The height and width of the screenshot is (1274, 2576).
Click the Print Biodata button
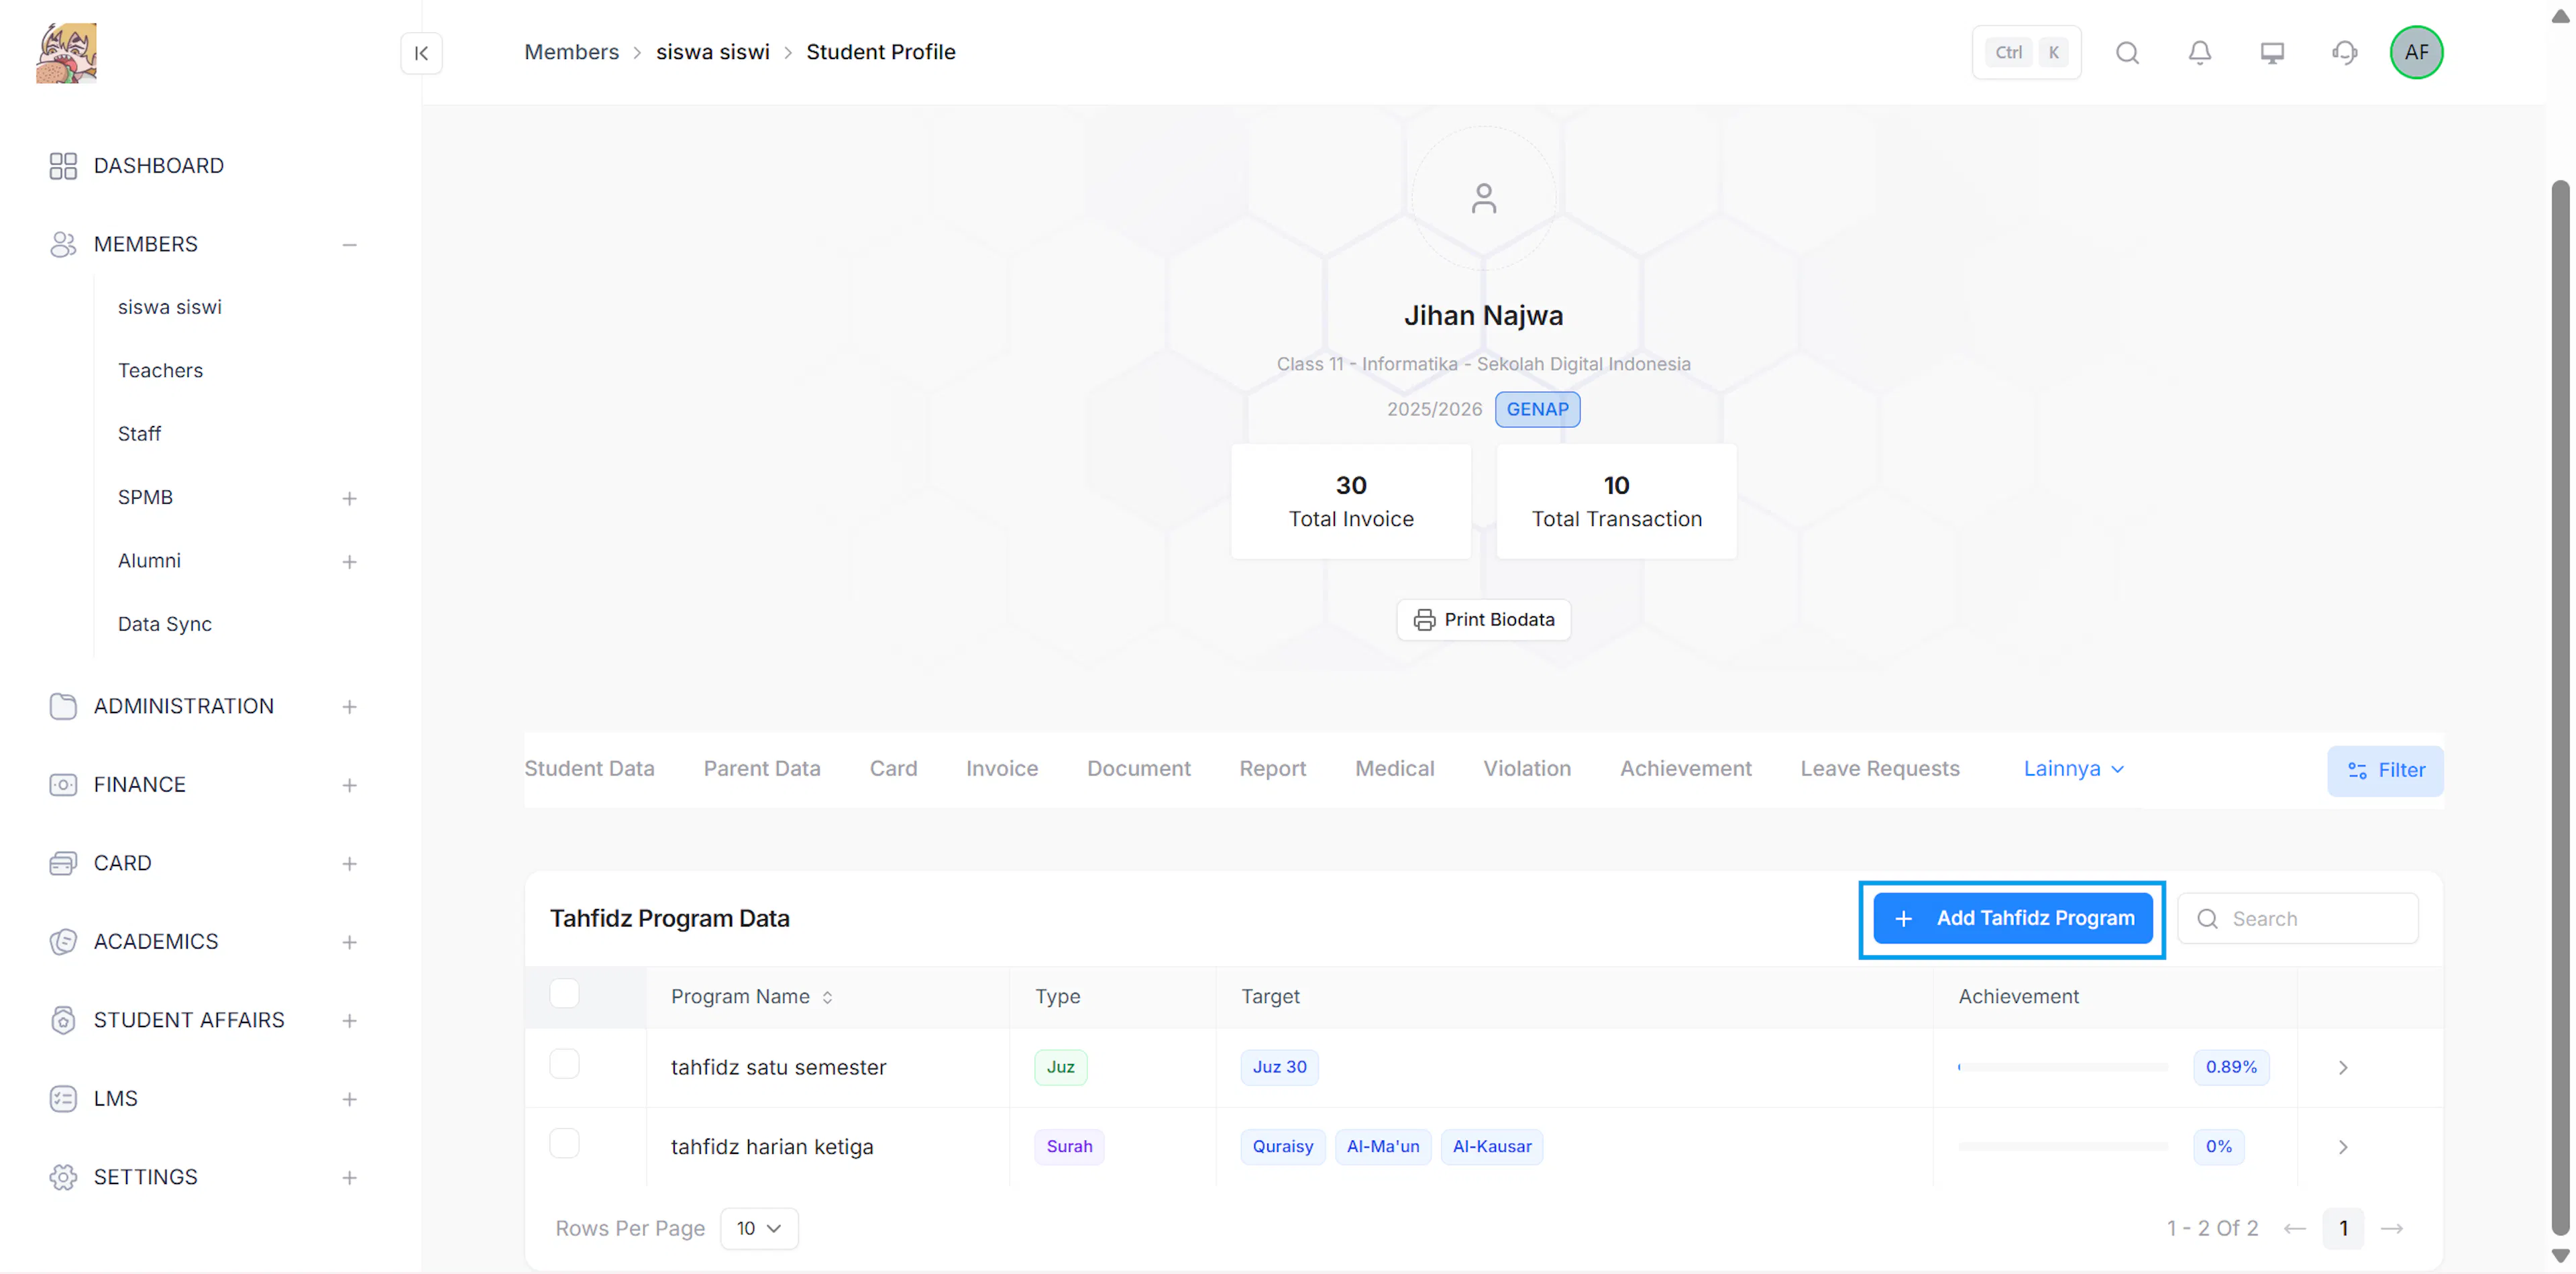1483,620
